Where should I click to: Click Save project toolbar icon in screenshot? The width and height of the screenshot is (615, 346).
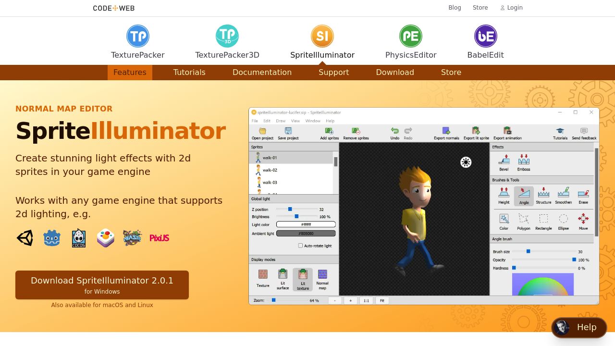(x=288, y=131)
